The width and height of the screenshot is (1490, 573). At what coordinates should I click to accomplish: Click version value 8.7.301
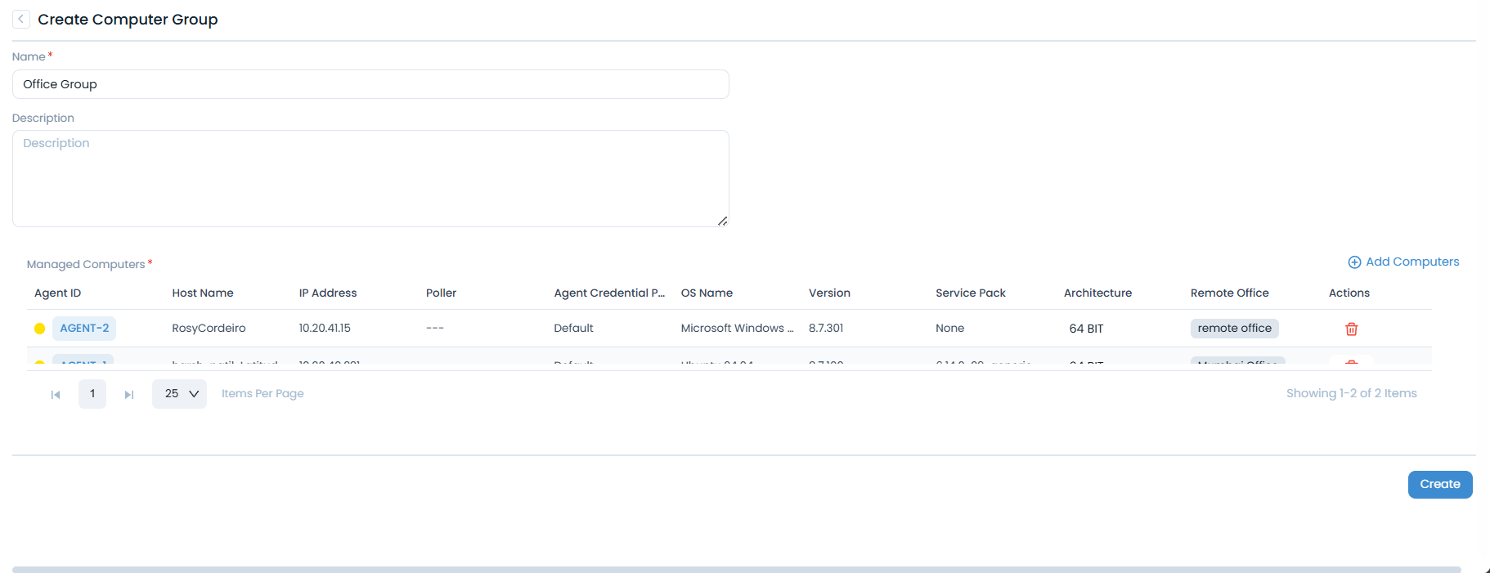[826, 328]
